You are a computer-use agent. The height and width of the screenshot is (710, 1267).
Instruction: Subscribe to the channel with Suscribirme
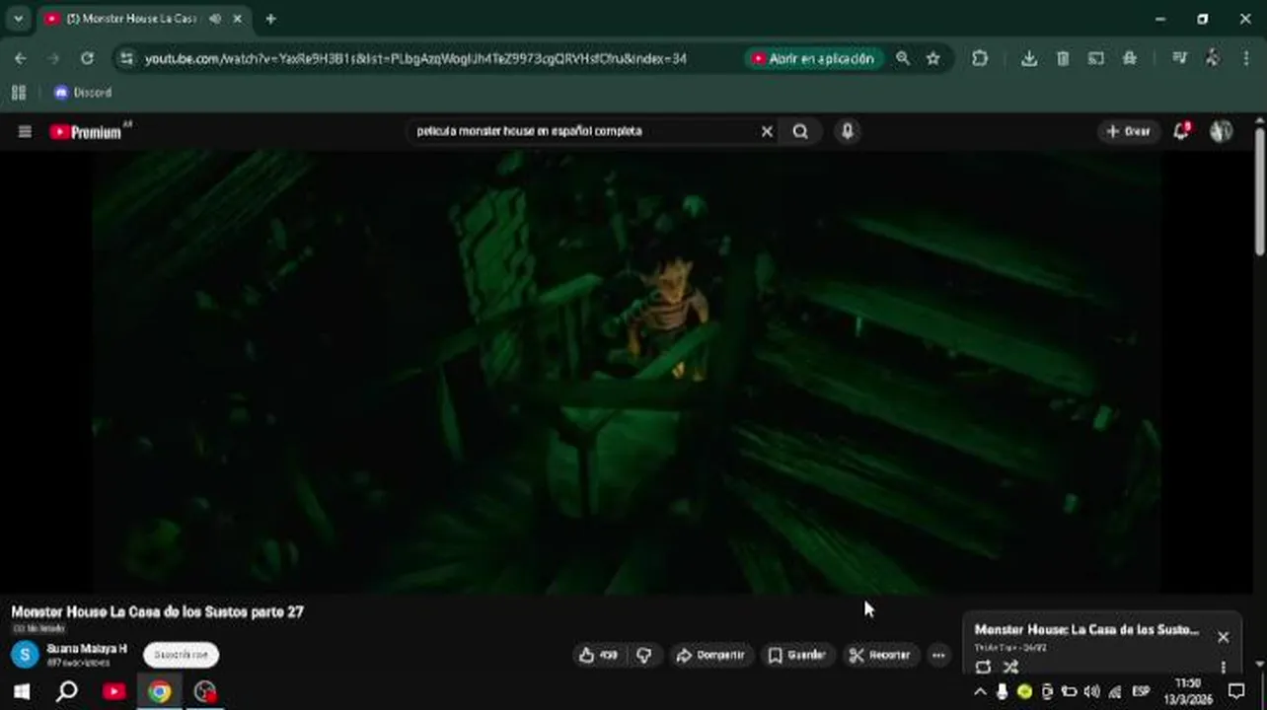coord(182,655)
